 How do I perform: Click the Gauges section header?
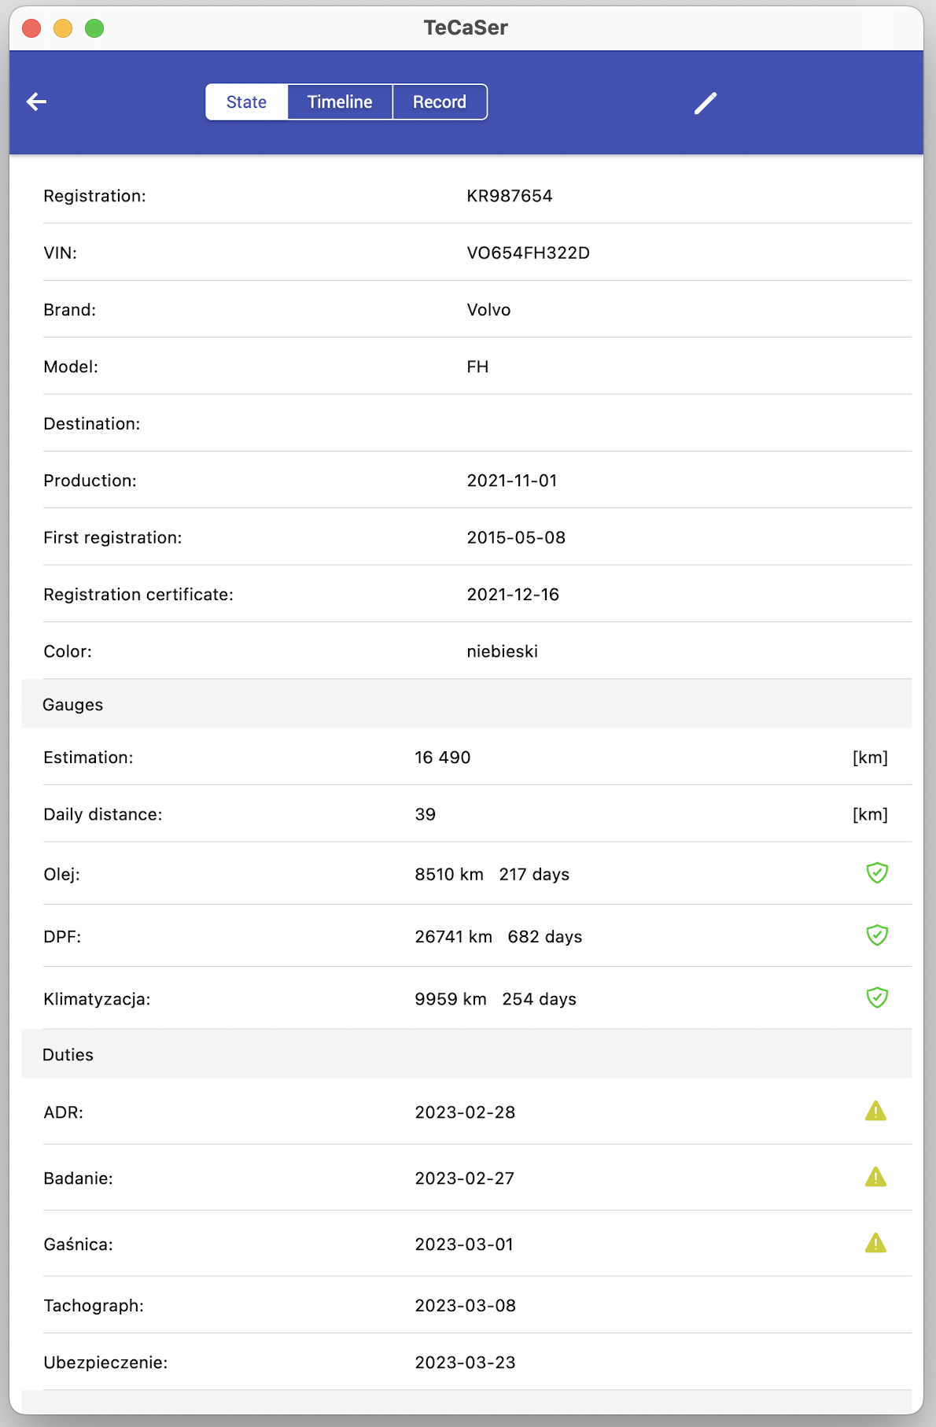[x=73, y=705]
